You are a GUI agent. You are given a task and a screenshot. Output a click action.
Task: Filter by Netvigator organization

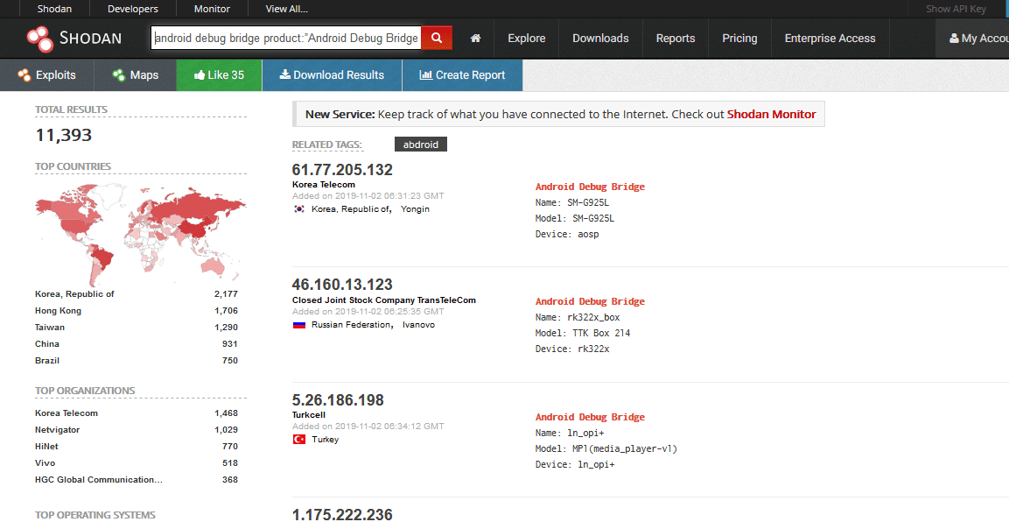tap(57, 430)
